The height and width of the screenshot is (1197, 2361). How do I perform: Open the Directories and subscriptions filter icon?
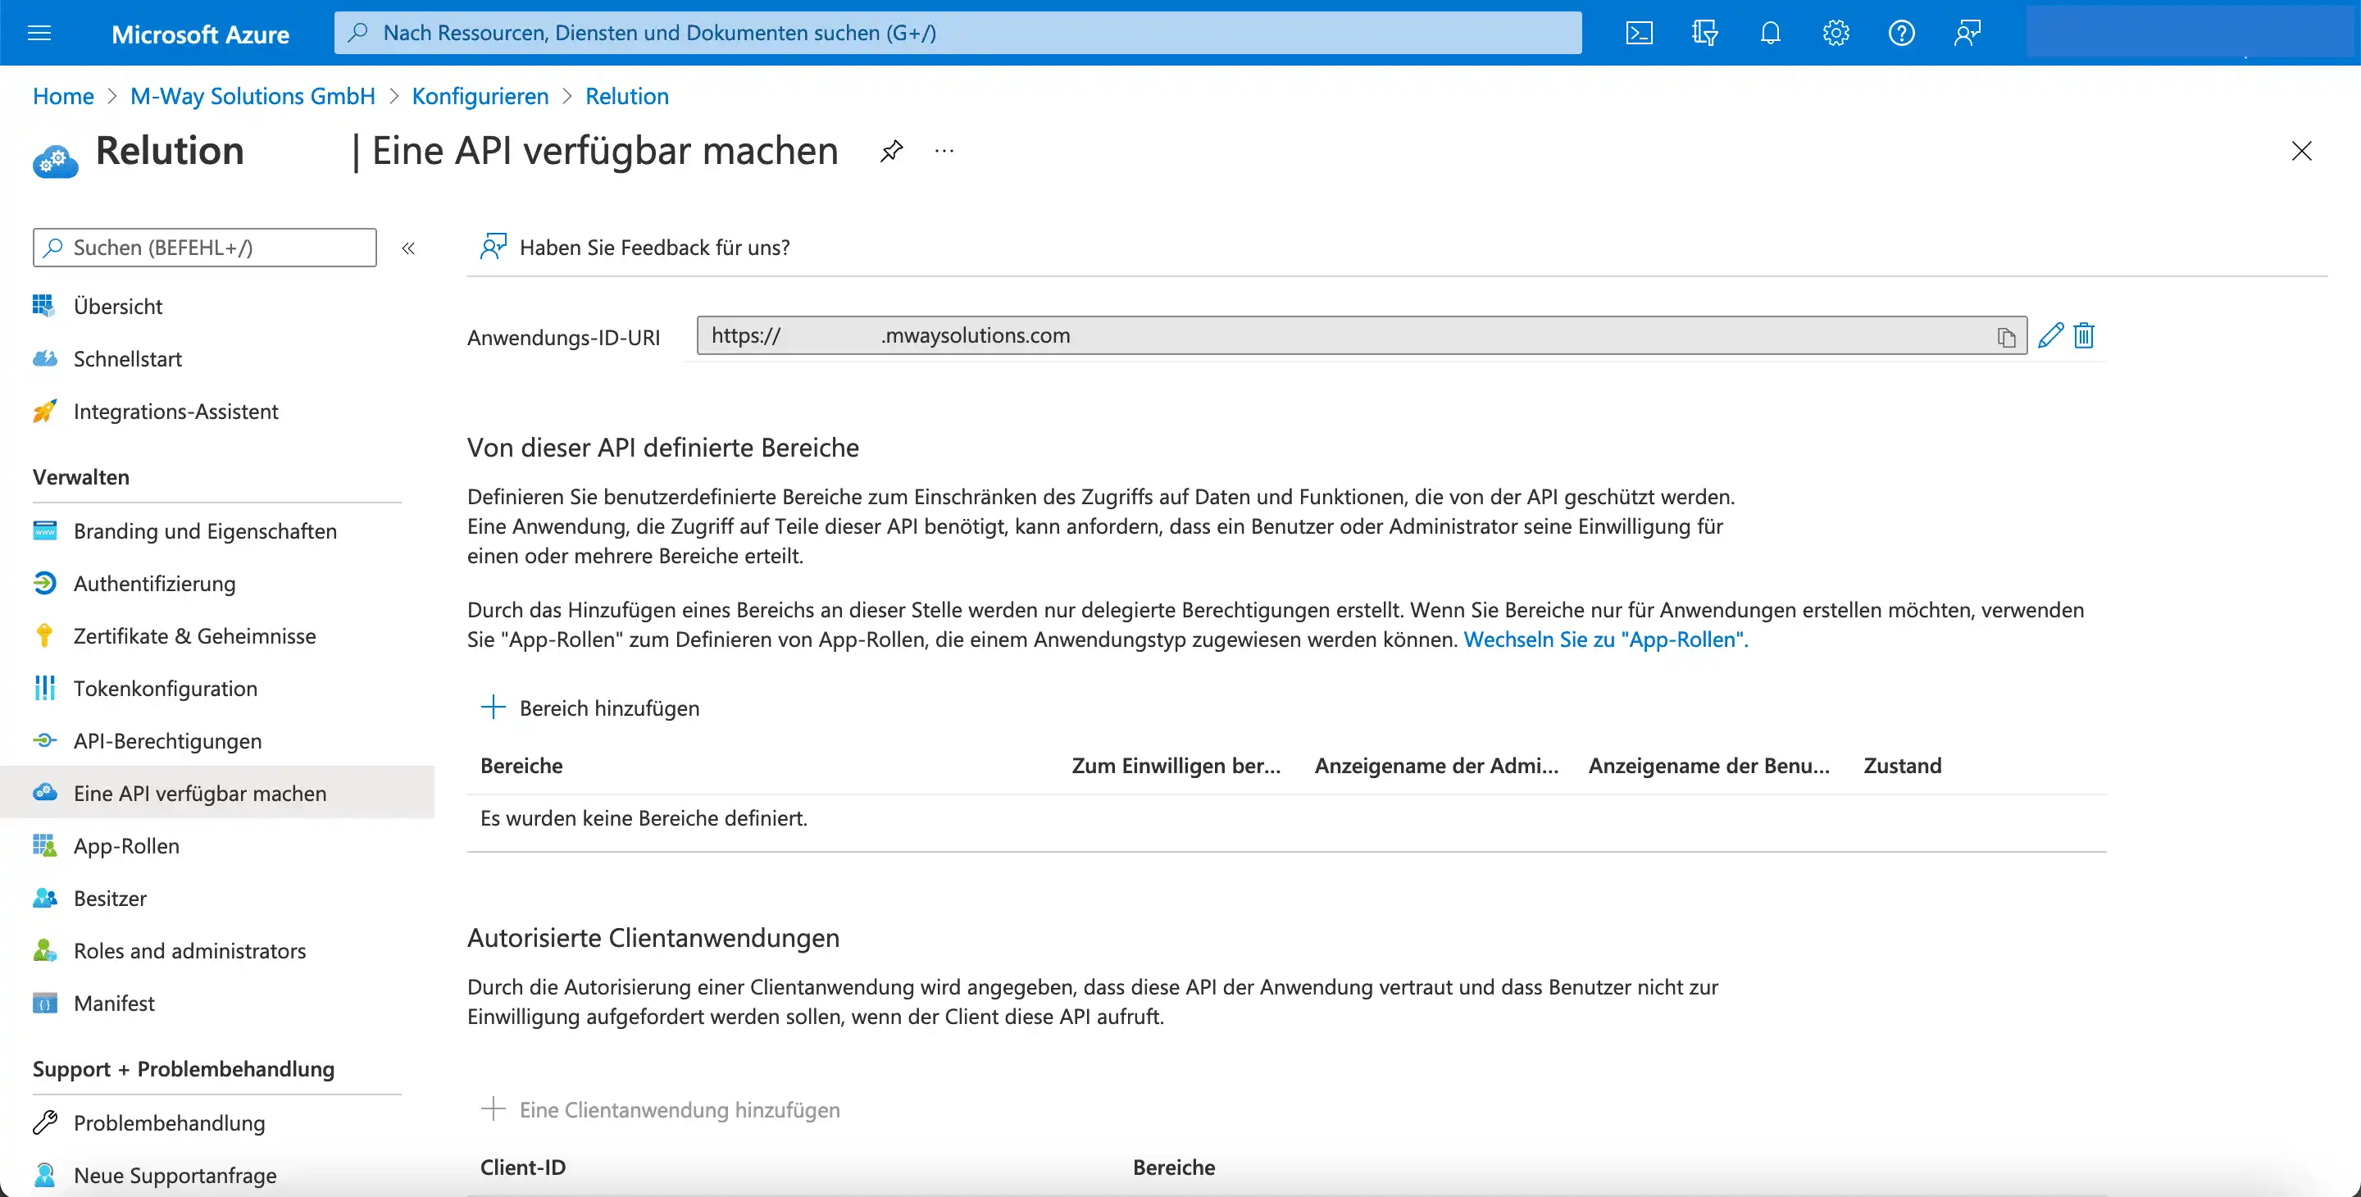[x=1705, y=34]
